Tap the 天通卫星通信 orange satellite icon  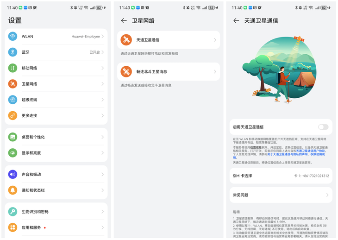coord(126,40)
